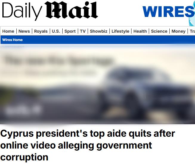Open the Science section
Viewport: 195px width, 164px height.
(x=159, y=31)
